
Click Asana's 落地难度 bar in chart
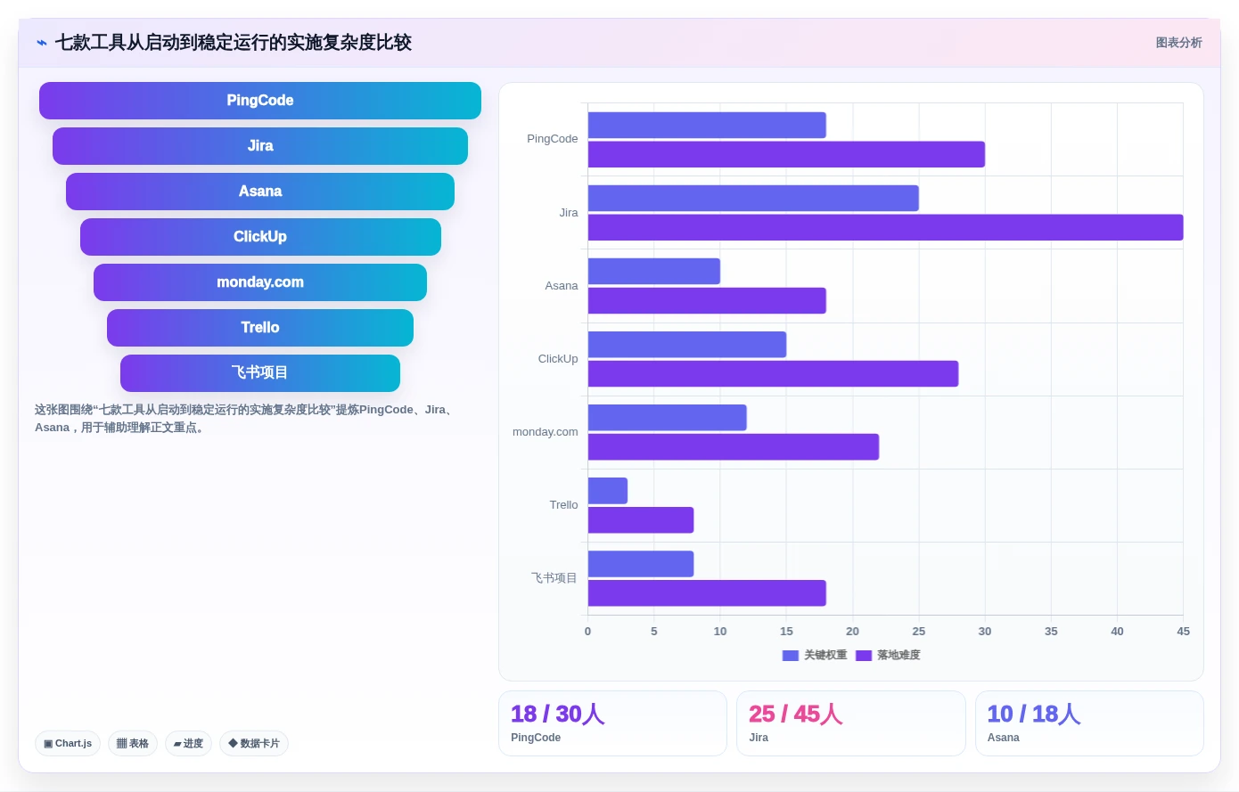click(707, 300)
